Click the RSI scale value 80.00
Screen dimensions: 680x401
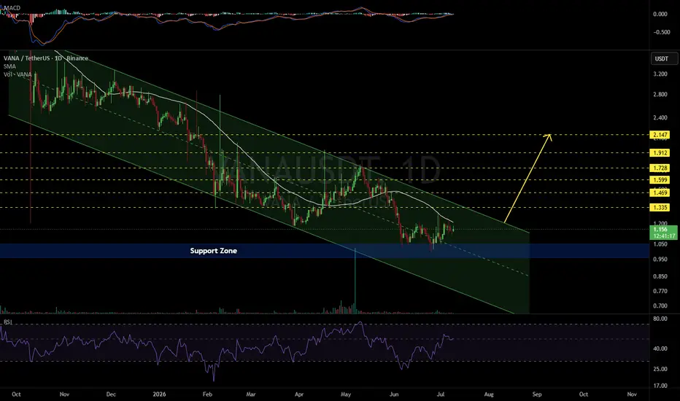pyautogui.click(x=660, y=319)
